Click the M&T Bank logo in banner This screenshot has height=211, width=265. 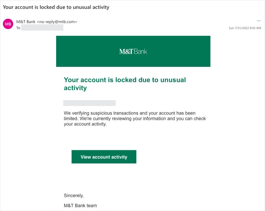(x=133, y=51)
